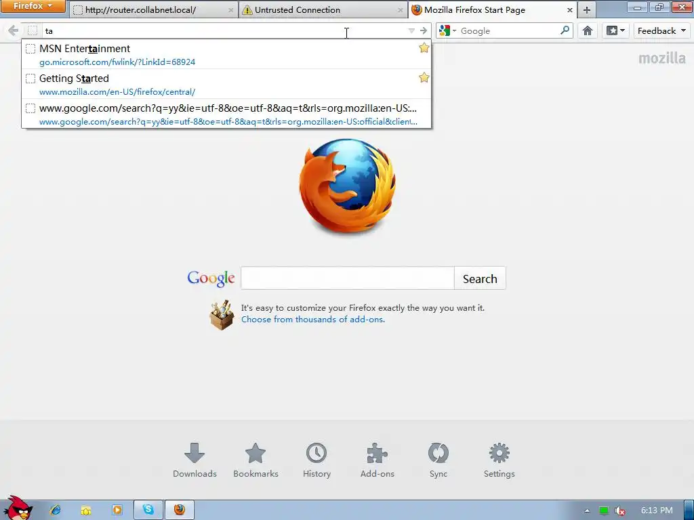Open Windows Media Player in taskbar
This screenshot has height=520, width=694.
(117, 510)
